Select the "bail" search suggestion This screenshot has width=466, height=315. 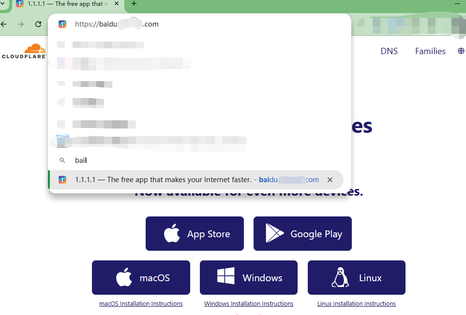coord(81,160)
